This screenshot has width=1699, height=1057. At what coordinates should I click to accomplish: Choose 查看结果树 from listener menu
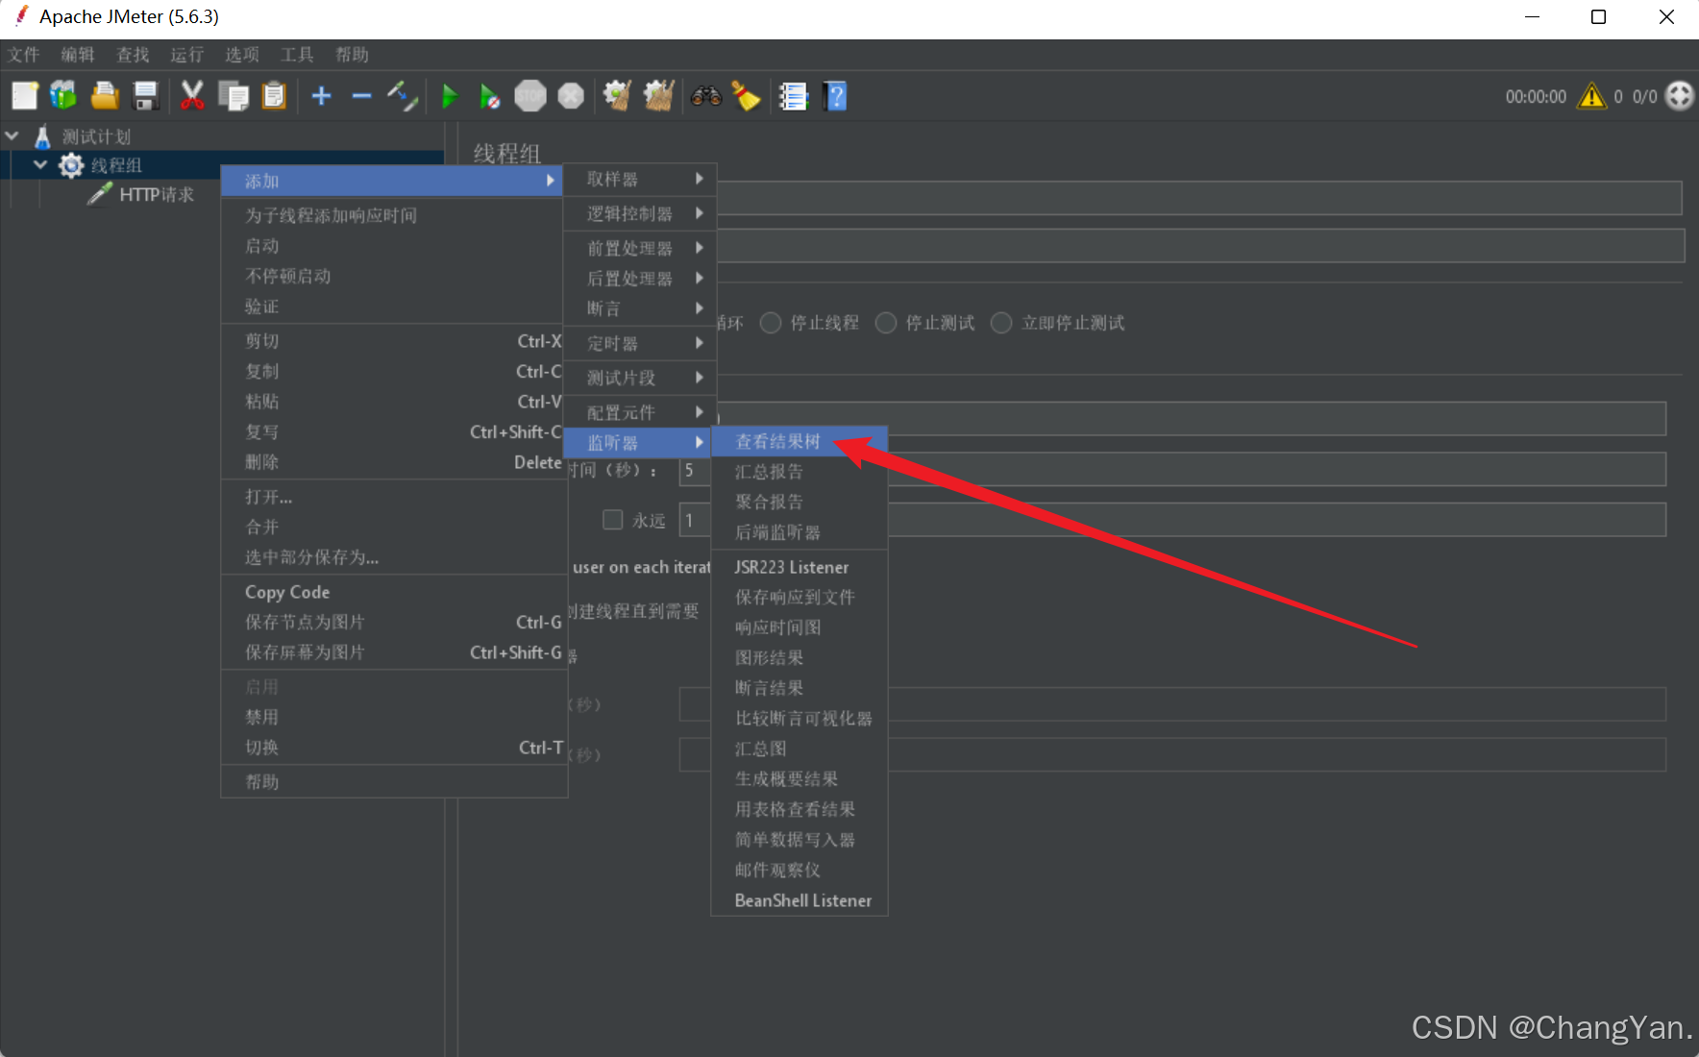(799, 441)
